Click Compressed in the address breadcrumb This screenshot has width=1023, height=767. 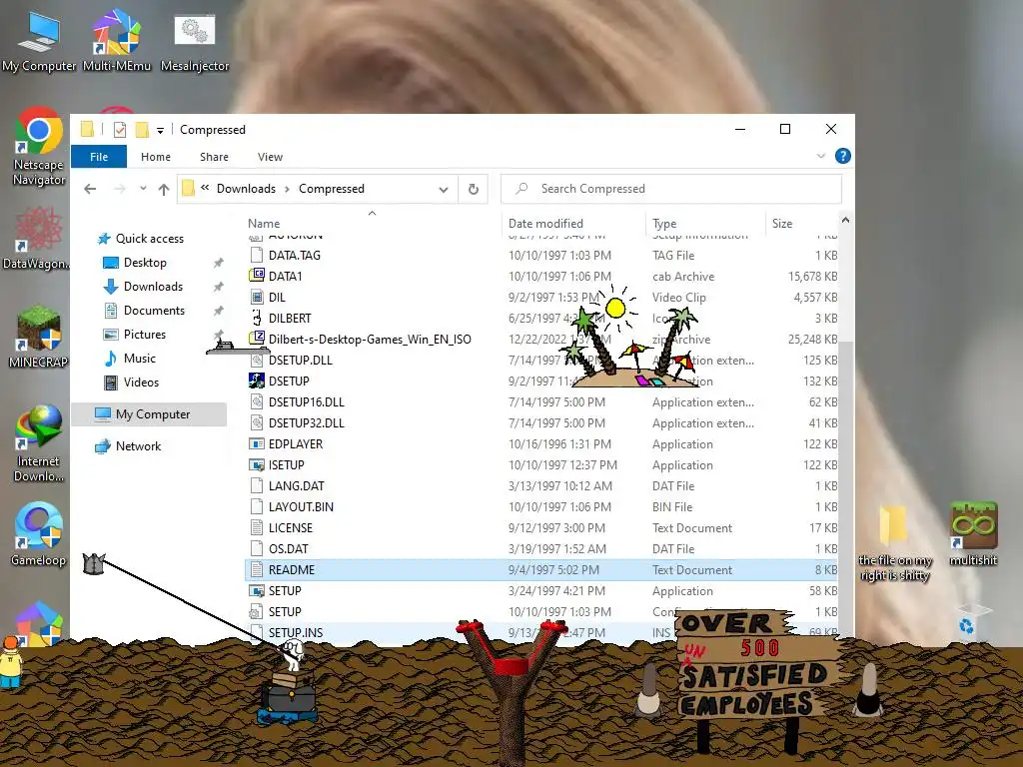click(332, 189)
